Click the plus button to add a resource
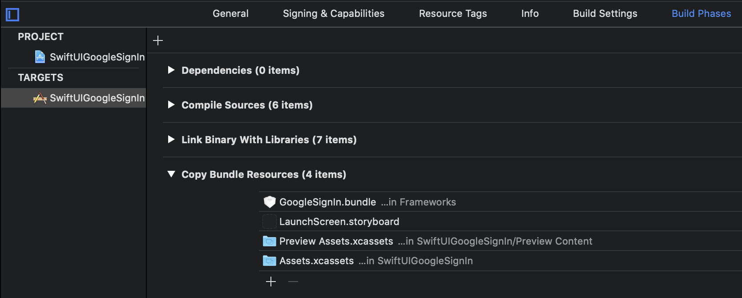The width and height of the screenshot is (742, 298). click(x=271, y=282)
